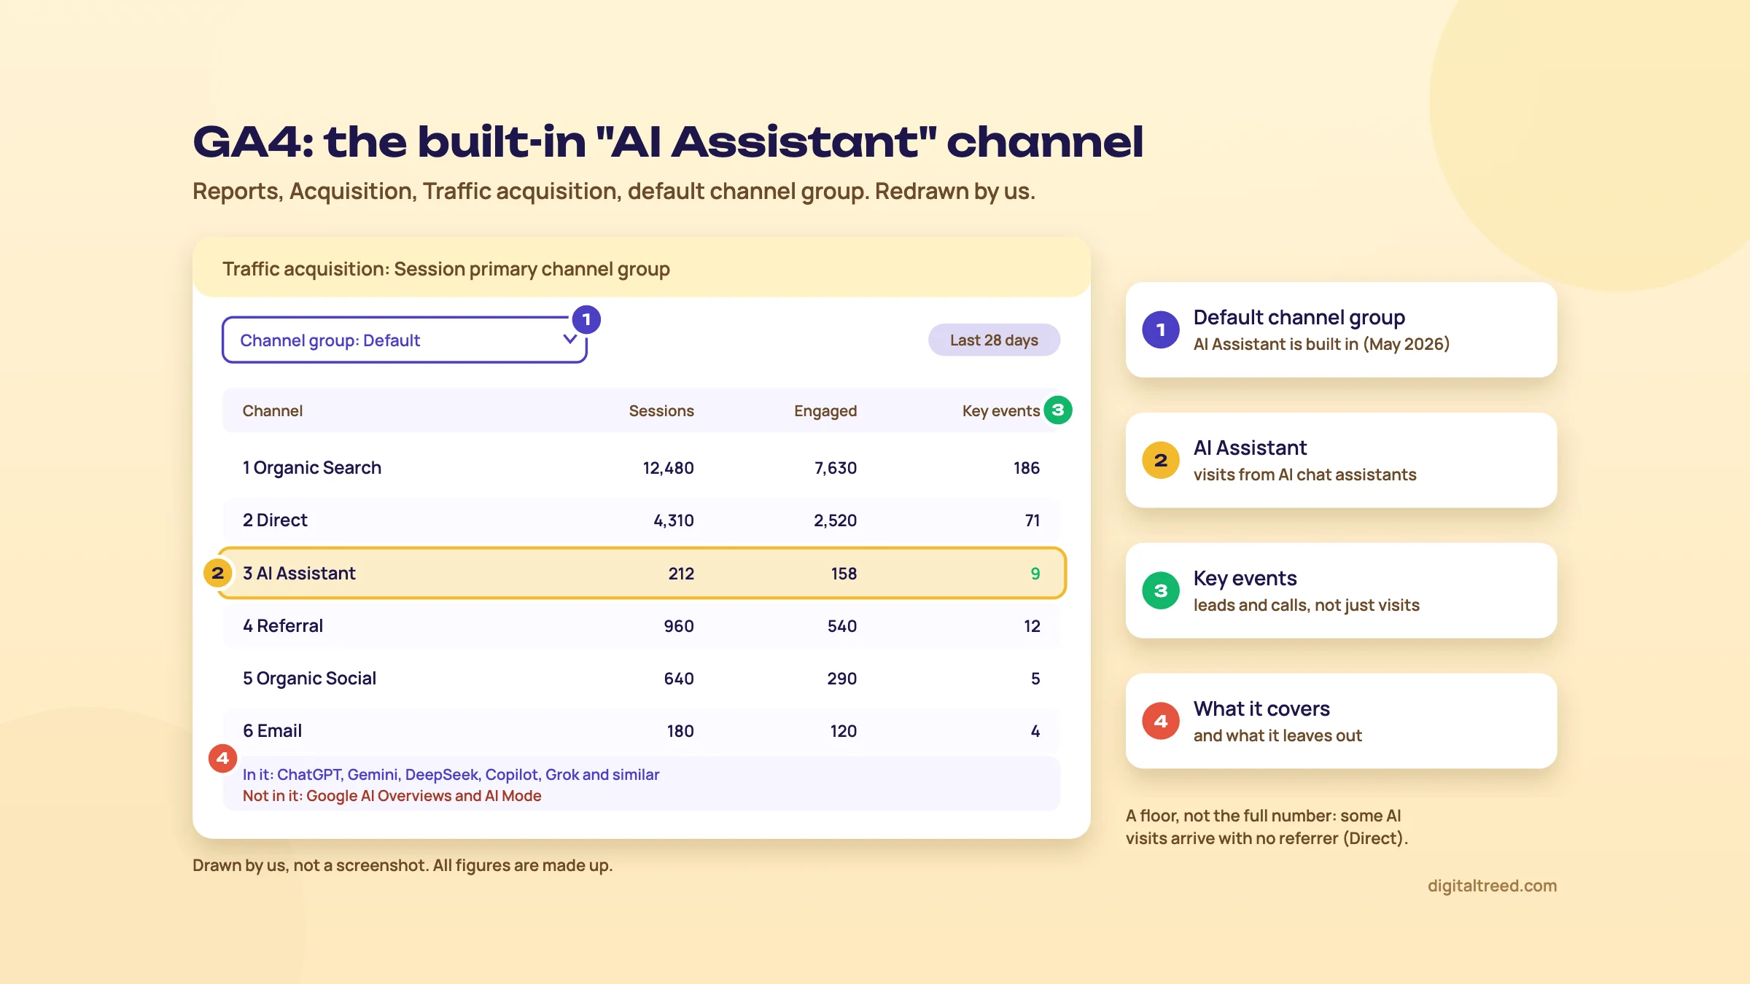Open the AI Assistant legend card heading
Screen dimensions: 1750x984
pyautogui.click(x=1250, y=448)
